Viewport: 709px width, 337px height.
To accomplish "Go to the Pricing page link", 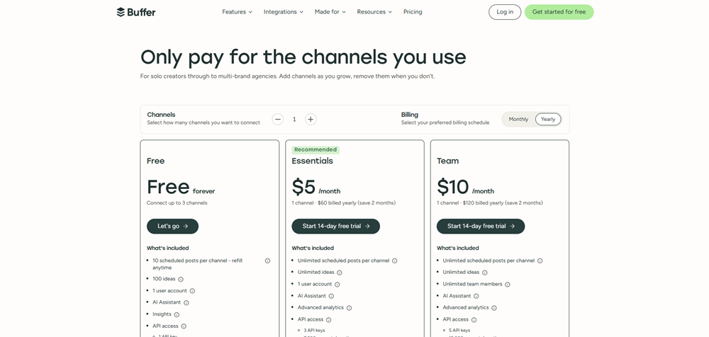I will tap(413, 12).
